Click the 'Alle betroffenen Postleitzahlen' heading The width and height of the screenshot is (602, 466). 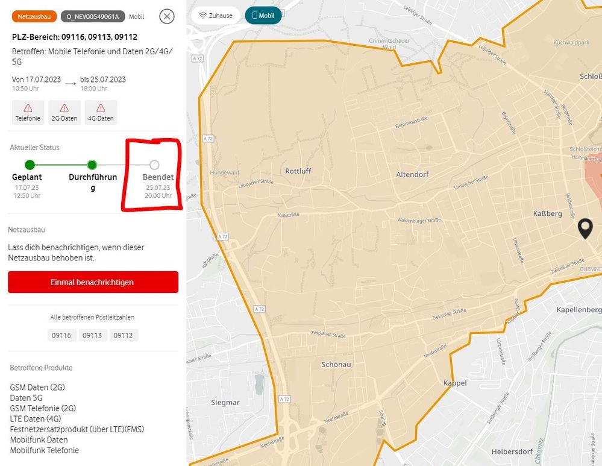click(92, 317)
